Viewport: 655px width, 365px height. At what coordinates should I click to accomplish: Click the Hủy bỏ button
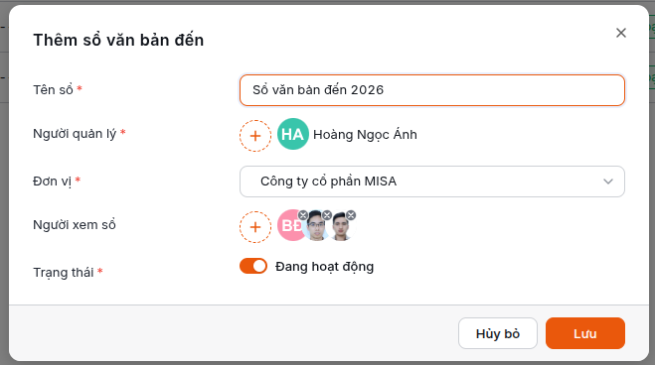click(x=498, y=333)
